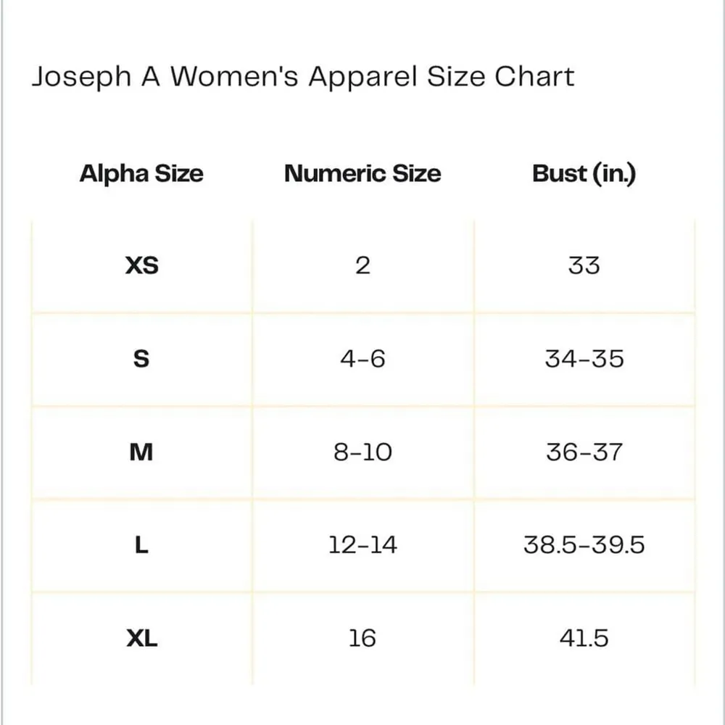Select the 'Alpha Size' column header

(x=141, y=174)
